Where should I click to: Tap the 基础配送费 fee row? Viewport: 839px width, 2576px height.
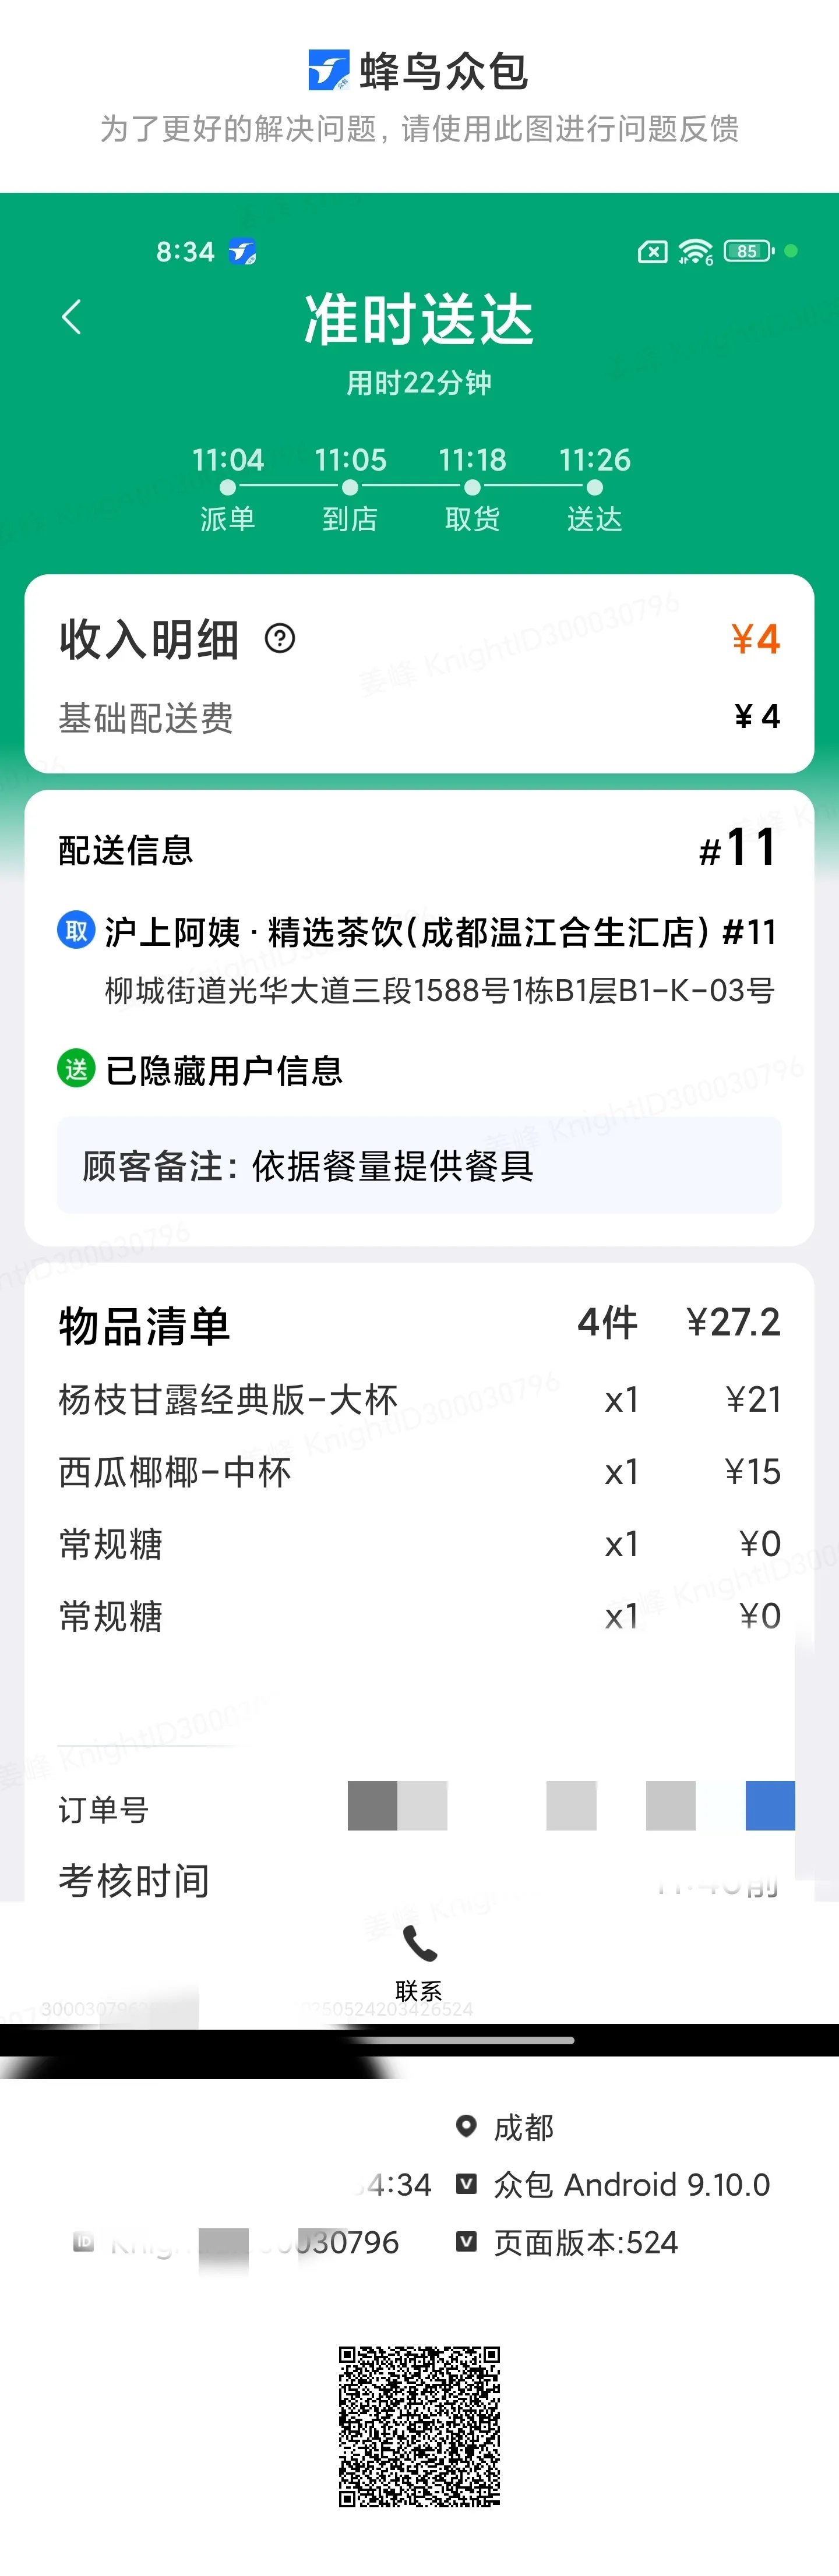419,717
